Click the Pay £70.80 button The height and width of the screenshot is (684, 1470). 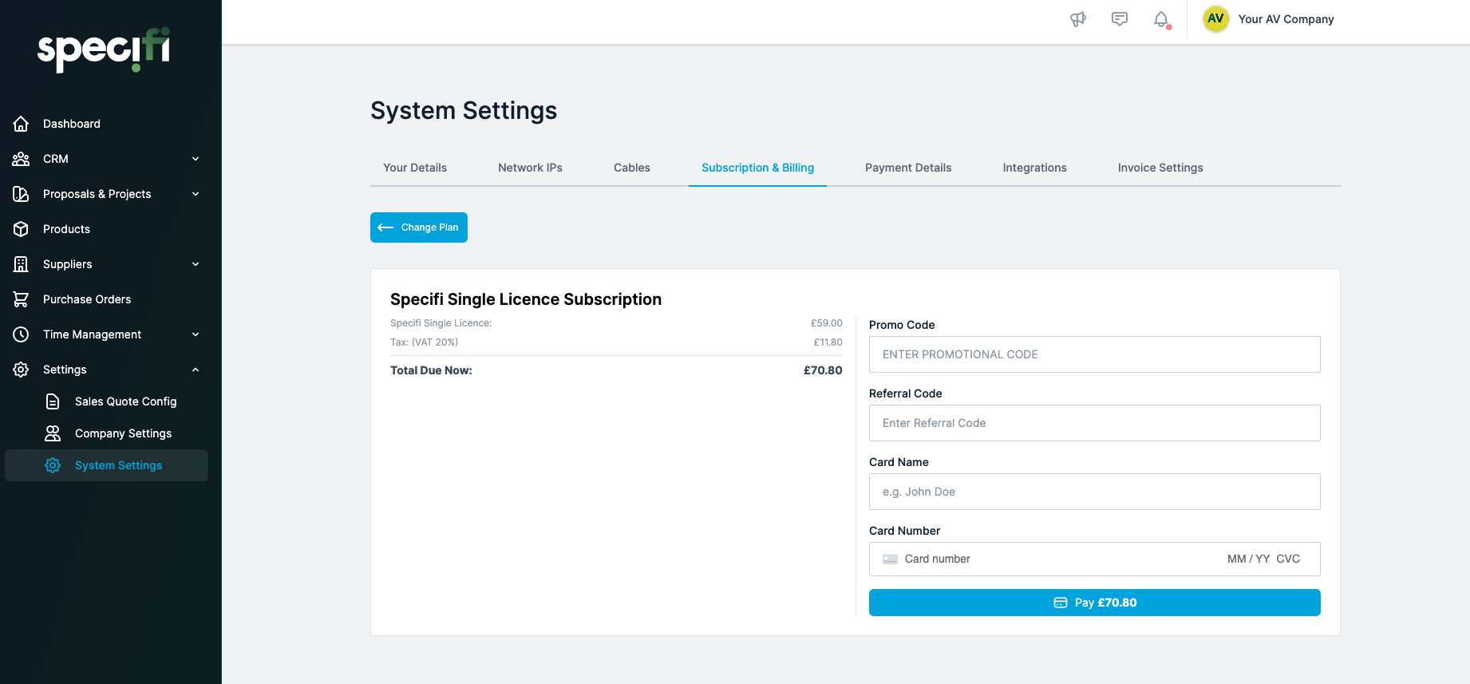click(x=1094, y=603)
